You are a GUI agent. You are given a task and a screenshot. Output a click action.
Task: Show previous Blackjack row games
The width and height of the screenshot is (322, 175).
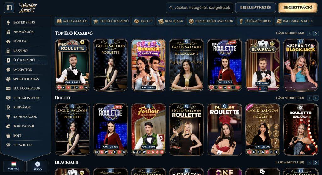click(310, 162)
